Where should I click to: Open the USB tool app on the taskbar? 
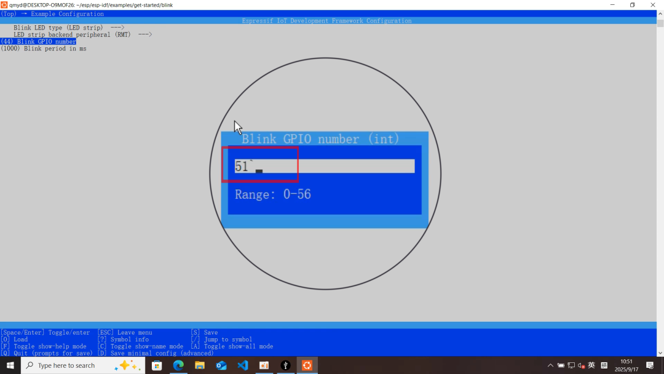(x=286, y=365)
